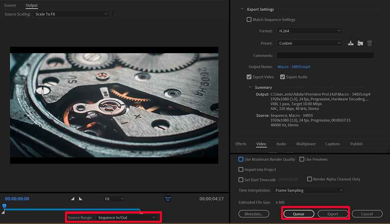
Task: Collapse the Summary section
Action: pyautogui.click(x=250, y=87)
